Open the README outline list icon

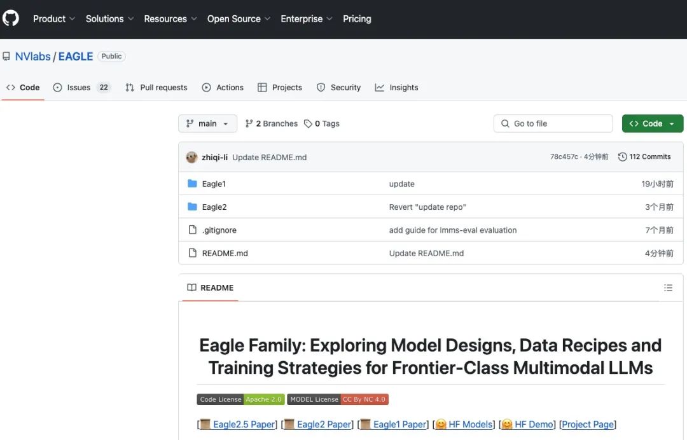[x=668, y=287]
